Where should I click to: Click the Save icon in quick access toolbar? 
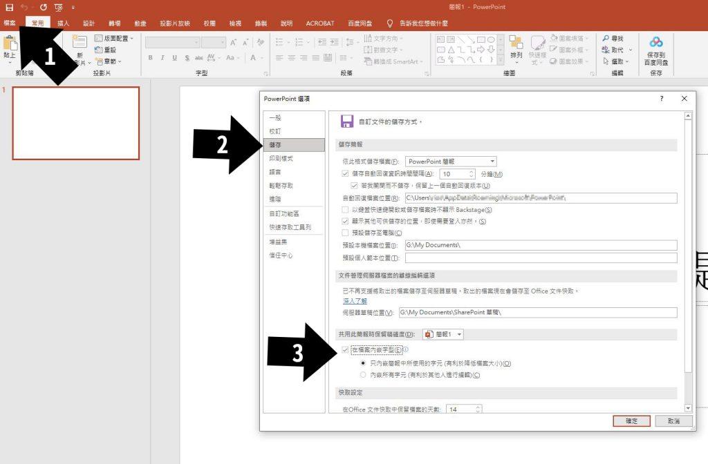point(9,7)
